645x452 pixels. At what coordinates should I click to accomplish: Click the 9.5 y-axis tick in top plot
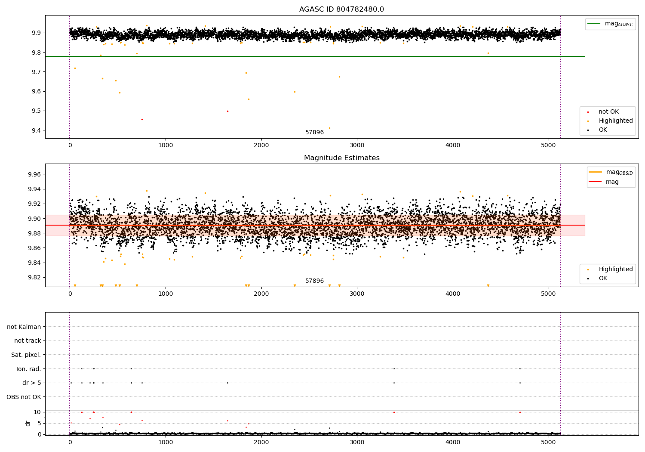tap(36, 111)
